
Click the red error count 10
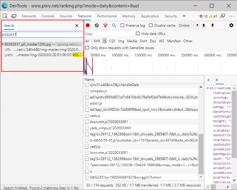click(203, 16)
